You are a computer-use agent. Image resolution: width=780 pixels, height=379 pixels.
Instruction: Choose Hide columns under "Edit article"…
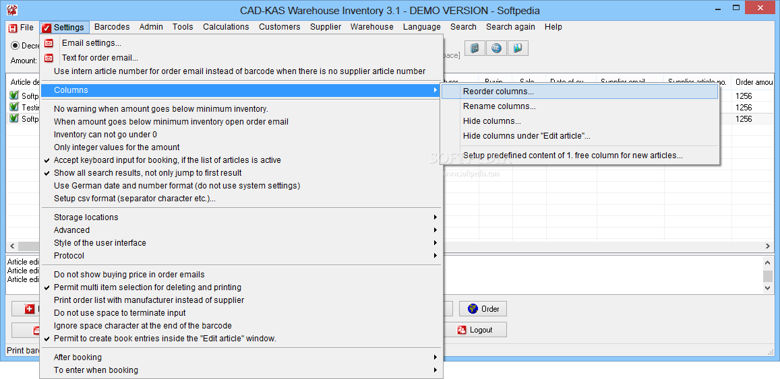pos(580,136)
